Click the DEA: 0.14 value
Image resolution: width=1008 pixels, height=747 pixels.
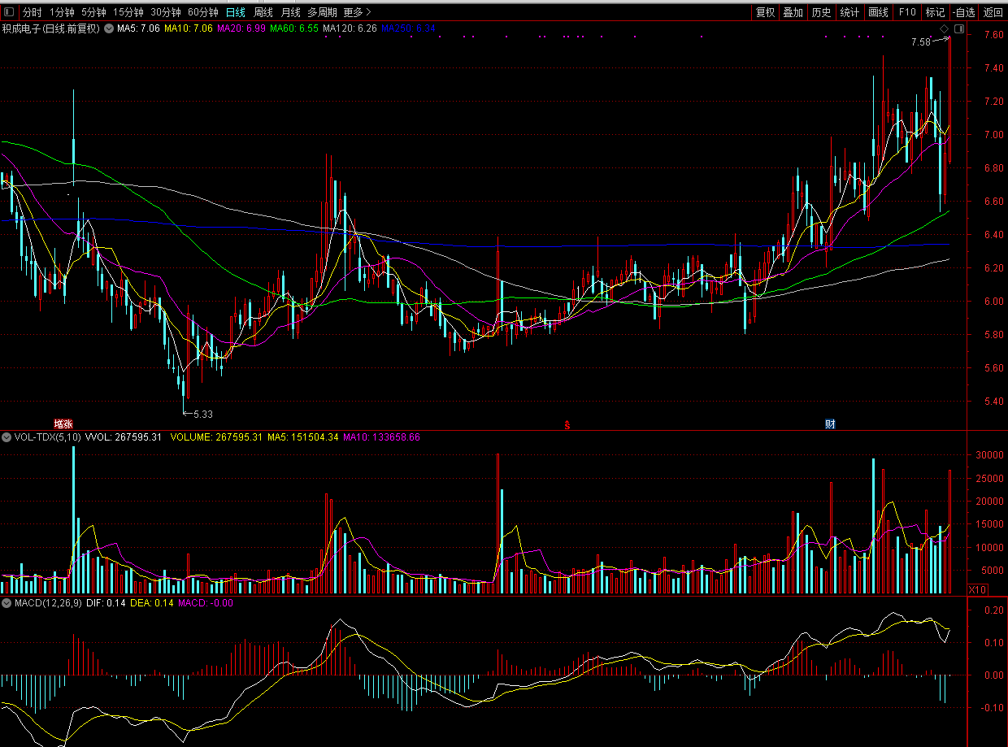152,603
